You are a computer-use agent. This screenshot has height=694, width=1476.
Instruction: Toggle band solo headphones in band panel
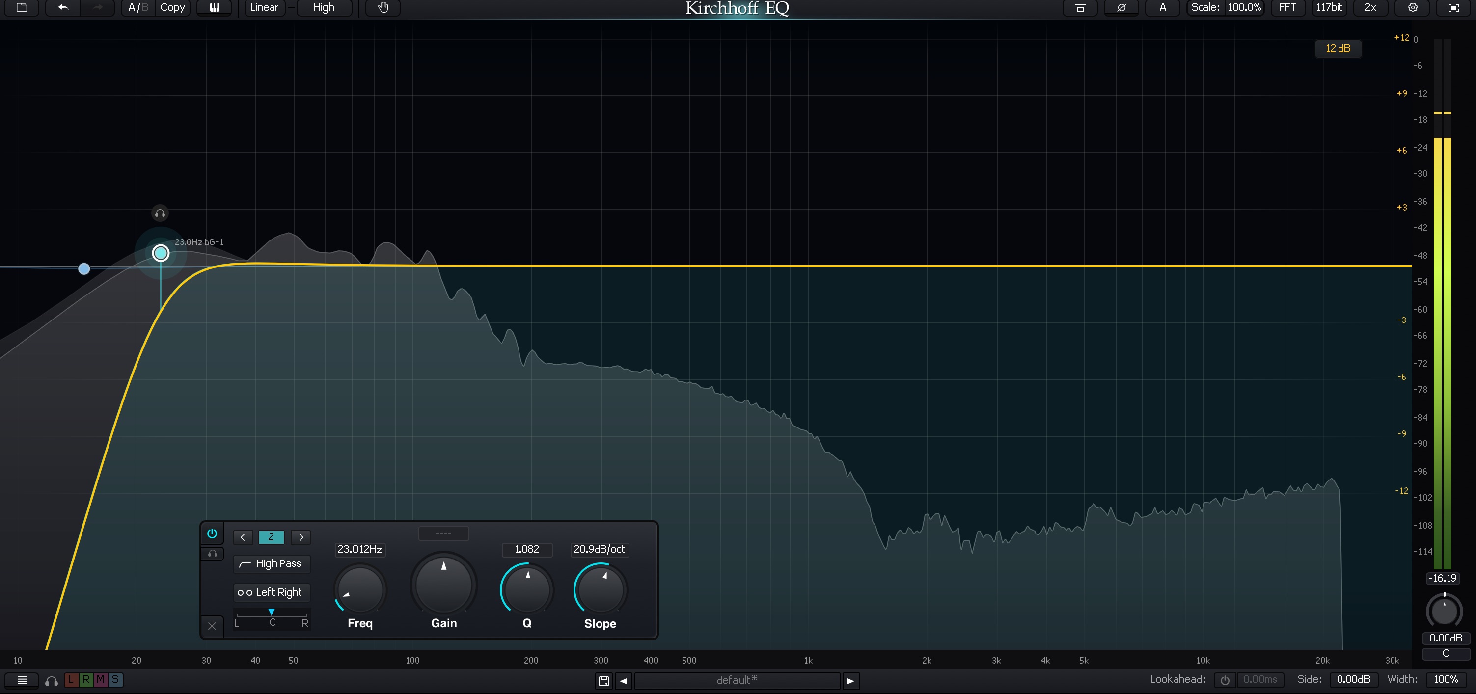point(212,554)
